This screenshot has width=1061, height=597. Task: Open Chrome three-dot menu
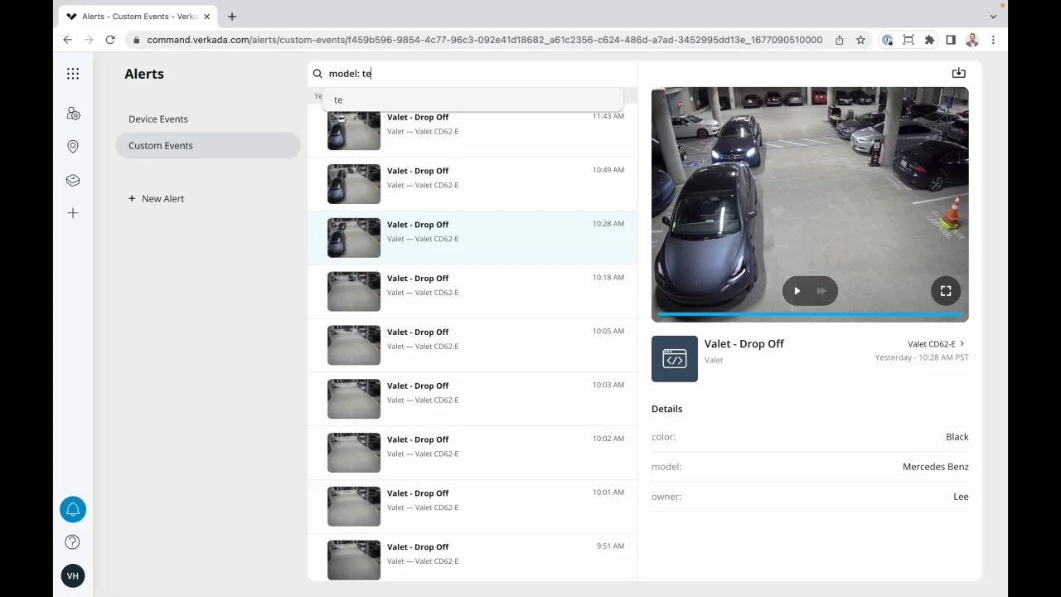[993, 40]
